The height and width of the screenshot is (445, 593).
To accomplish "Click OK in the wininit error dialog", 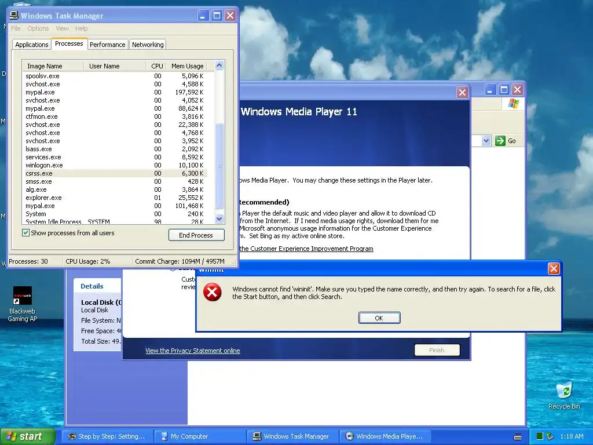I will click(x=379, y=318).
